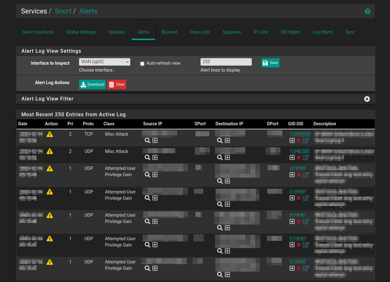Viewport: 390px width, 282px height.
Task: Open the Sync tab
Action: pyautogui.click(x=350, y=32)
